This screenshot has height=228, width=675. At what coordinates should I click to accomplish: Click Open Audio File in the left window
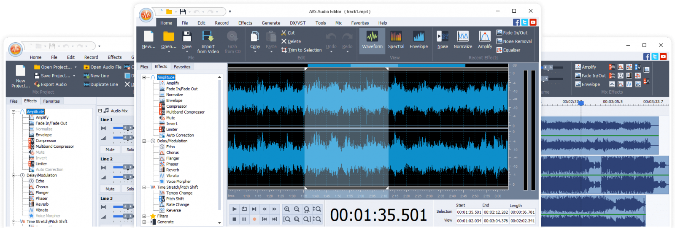point(102,67)
